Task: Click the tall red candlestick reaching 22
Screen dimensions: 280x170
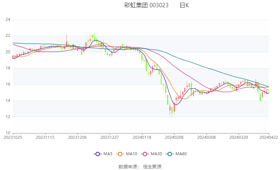Action: point(67,41)
